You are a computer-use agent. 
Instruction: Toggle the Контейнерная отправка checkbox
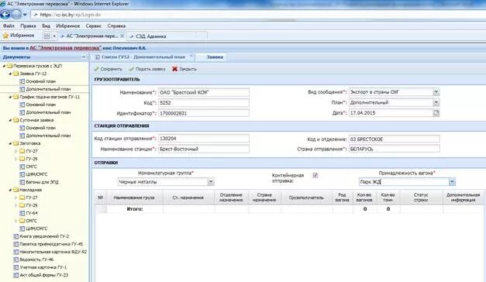coord(315,175)
